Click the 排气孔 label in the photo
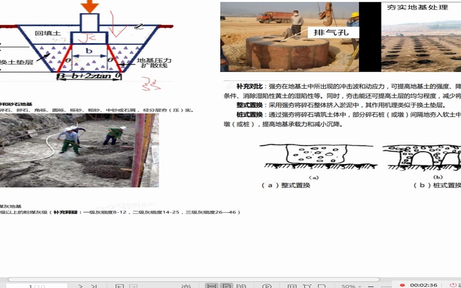The height and width of the screenshot is (288, 461). point(331,33)
